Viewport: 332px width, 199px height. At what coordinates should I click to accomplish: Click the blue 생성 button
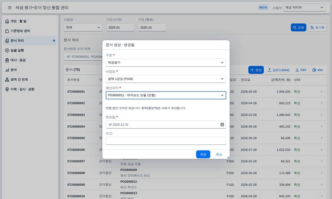pyautogui.click(x=256, y=70)
